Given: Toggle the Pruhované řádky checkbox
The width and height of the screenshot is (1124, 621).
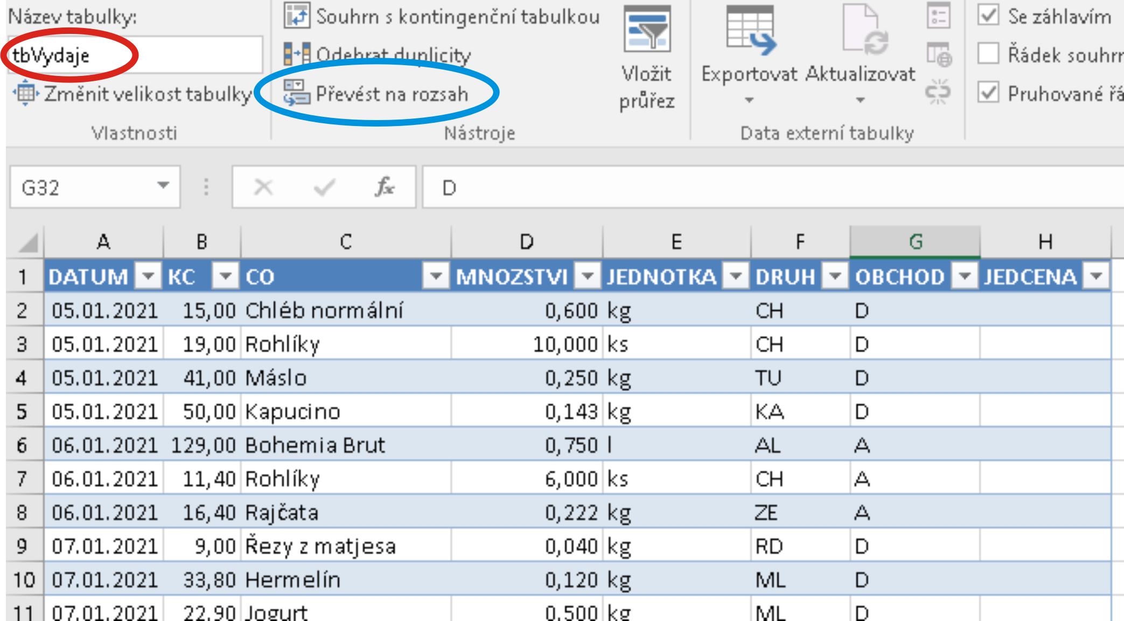Looking at the screenshot, I should pyautogui.click(x=988, y=93).
